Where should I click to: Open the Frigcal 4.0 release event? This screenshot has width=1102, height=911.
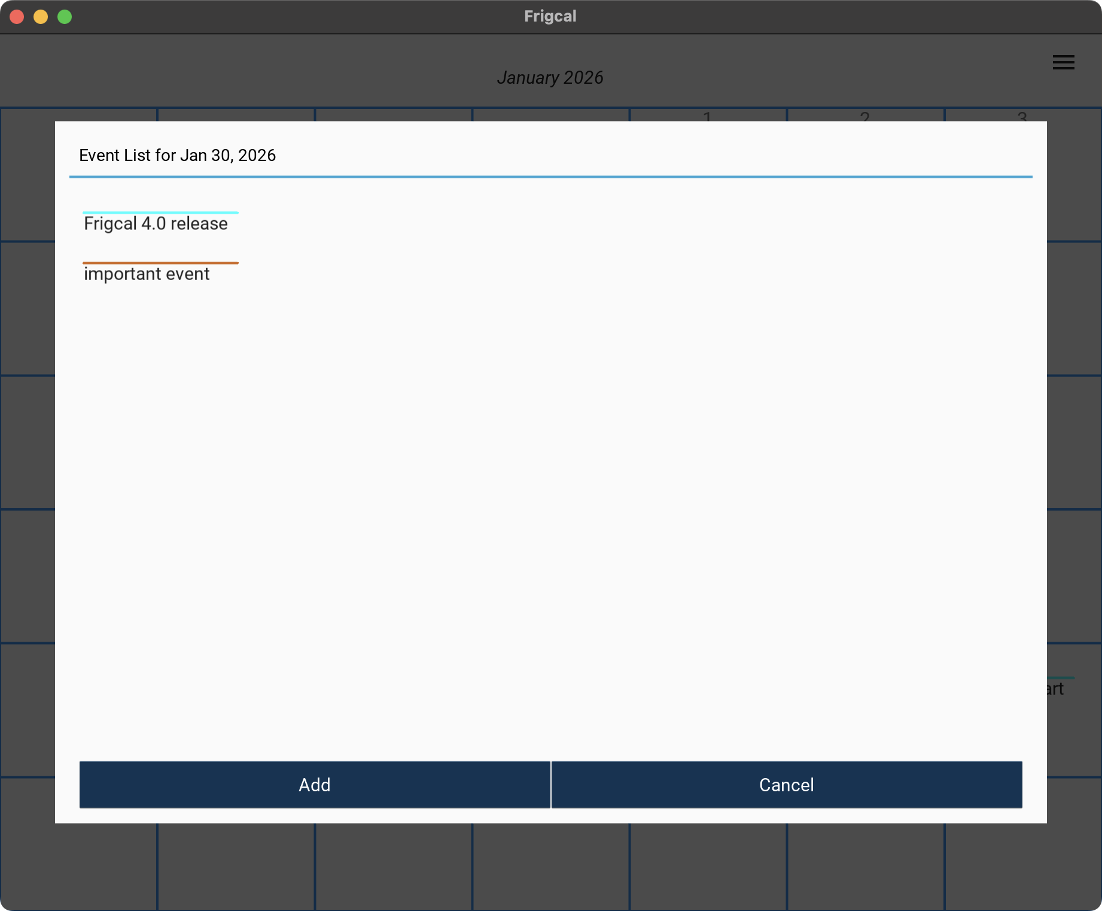pos(156,224)
